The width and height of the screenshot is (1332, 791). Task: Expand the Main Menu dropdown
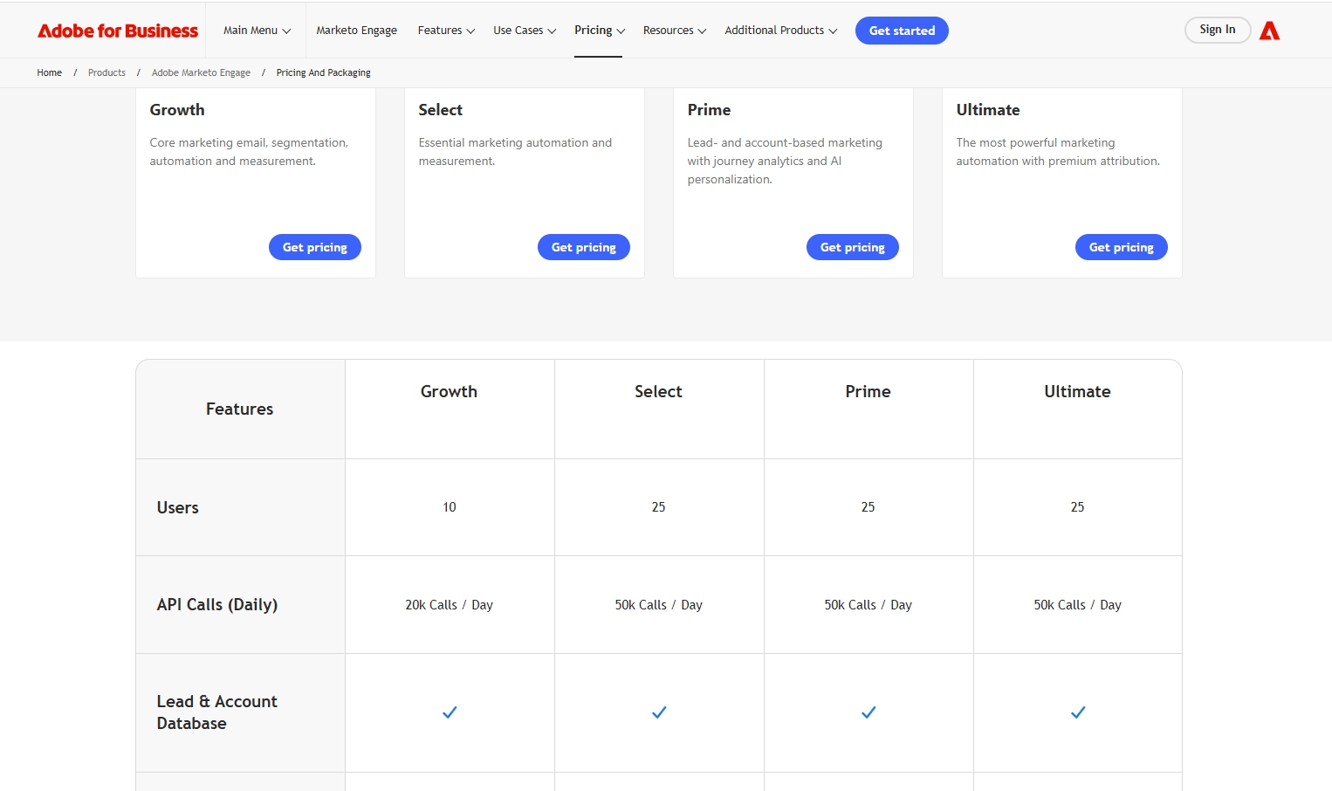[257, 31]
